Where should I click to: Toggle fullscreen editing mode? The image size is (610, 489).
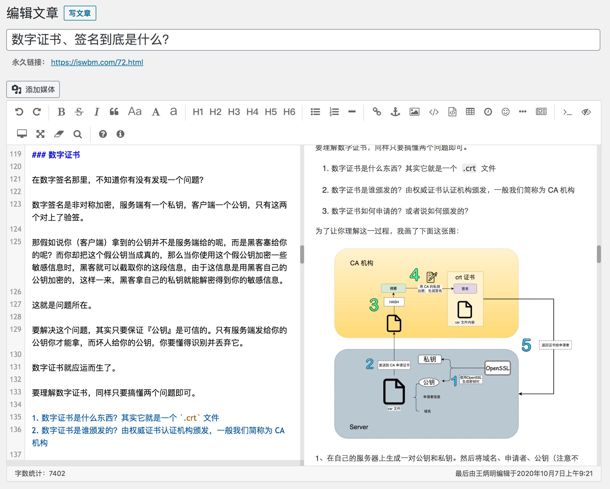pyautogui.click(x=40, y=134)
